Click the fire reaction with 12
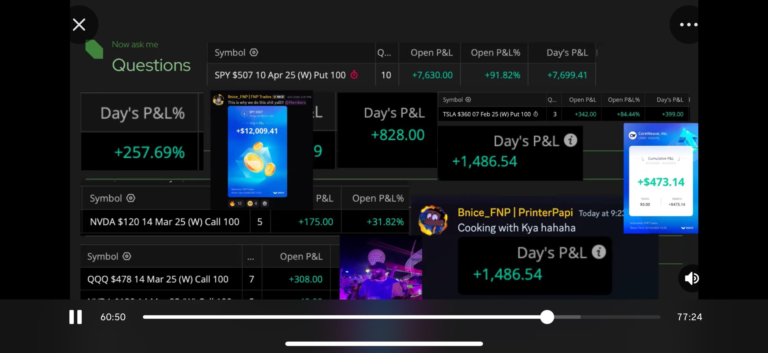 (235, 203)
